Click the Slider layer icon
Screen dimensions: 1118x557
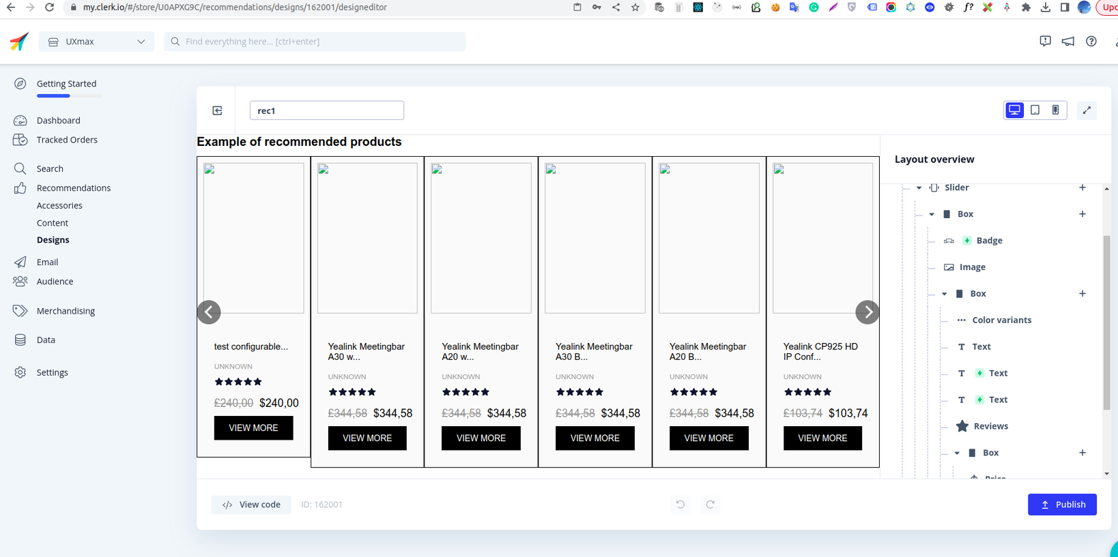pyautogui.click(x=934, y=187)
